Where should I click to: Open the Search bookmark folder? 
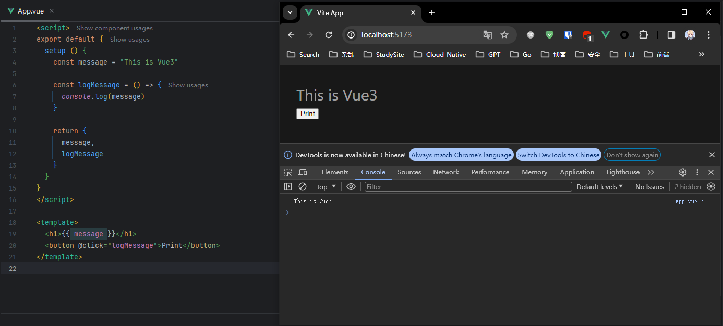(x=303, y=54)
